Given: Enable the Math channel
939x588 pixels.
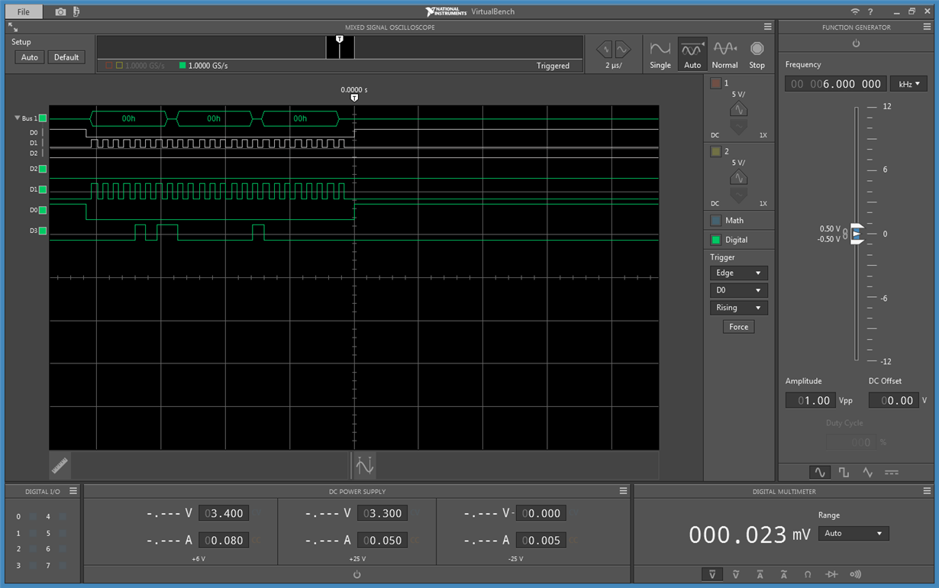Looking at the screenshot, I should coord(716,220).
